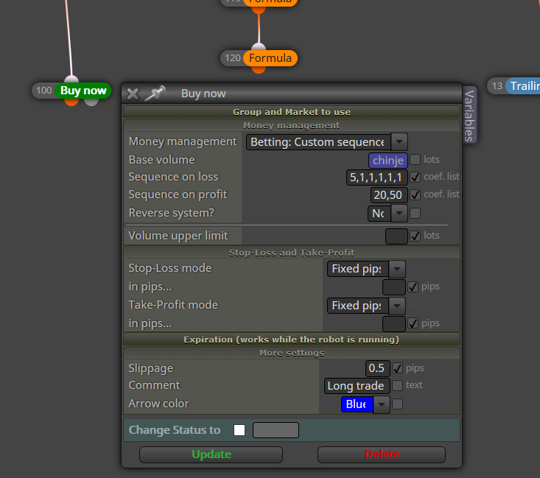The image size is (540, 478).
Task: Tick the white Change Status to checkbox
Action: (239, 430)
